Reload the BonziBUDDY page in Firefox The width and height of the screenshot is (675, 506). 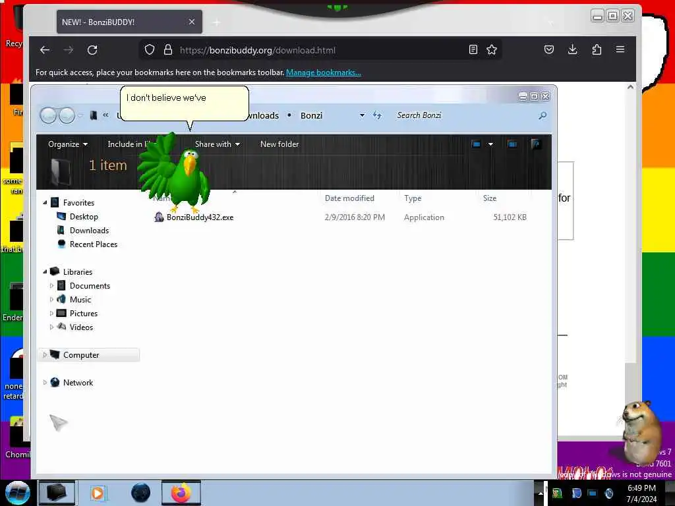(92, 50)
